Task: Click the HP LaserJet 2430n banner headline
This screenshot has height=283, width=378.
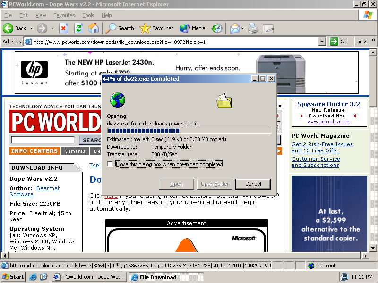Action: point(109,62)
